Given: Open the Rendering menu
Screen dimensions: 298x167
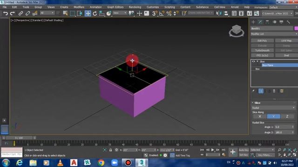Looking at the screenshot, I should pyautogui.click(x=135, y=7).
